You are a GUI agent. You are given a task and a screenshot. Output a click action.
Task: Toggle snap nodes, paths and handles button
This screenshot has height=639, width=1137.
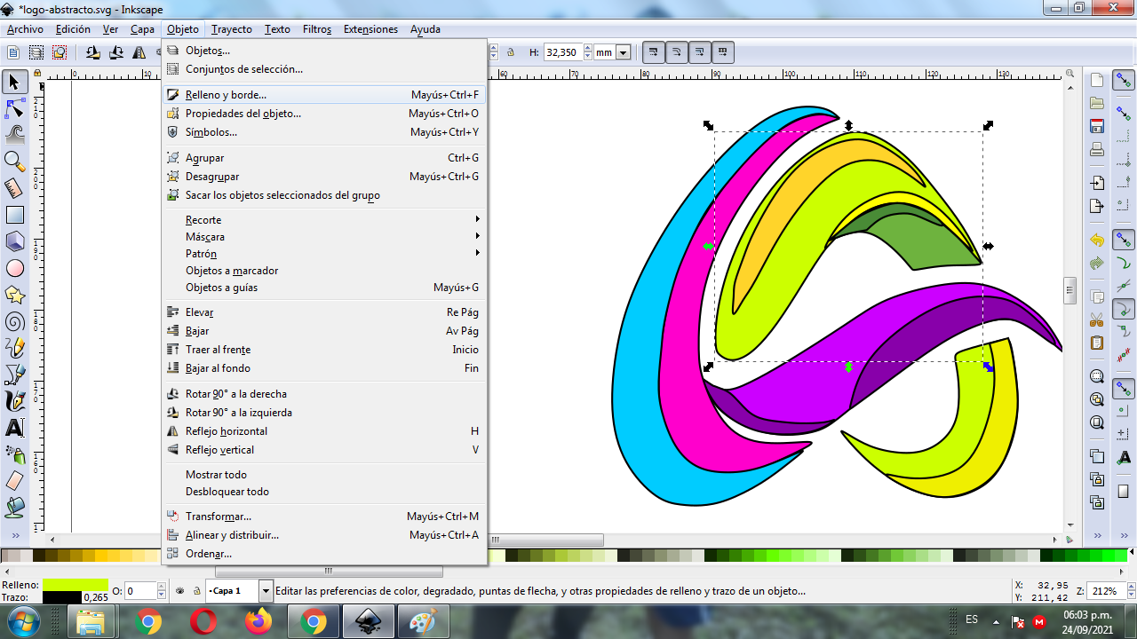coord(1124,241)
